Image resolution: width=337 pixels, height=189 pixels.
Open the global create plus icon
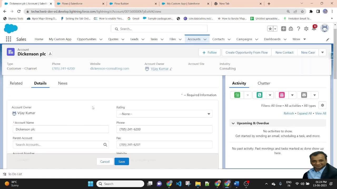(284, 29)
